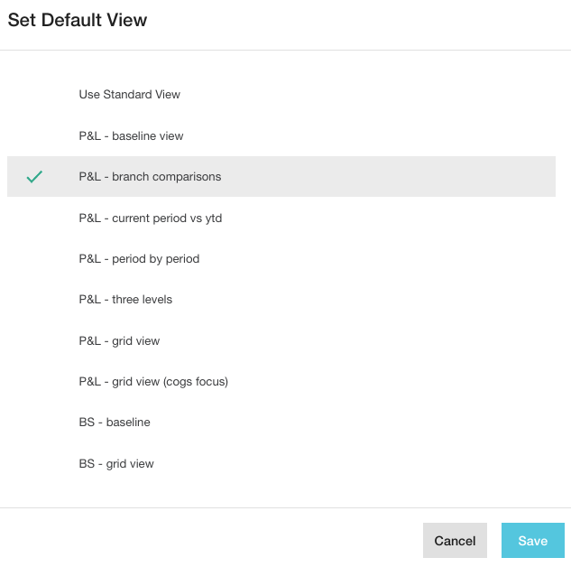Select the BS - baseline view
The width and height of the screenshot is (571, 567).
pos(115,423)
